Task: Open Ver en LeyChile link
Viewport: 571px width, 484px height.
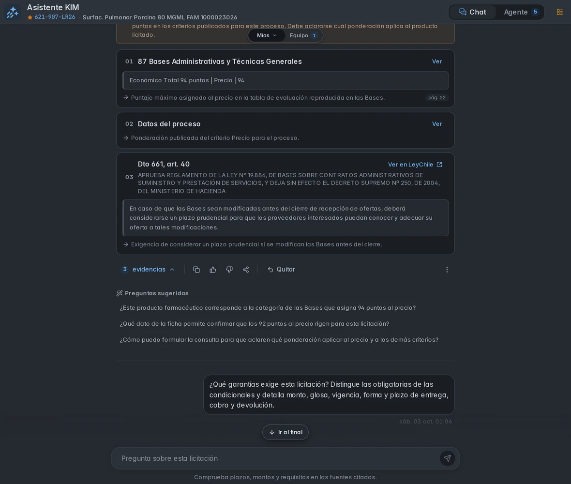Action: click(x=415, y=165)
